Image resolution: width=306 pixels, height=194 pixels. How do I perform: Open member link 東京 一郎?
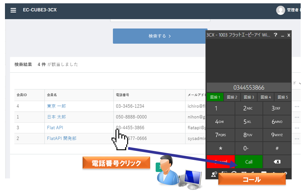57,106
